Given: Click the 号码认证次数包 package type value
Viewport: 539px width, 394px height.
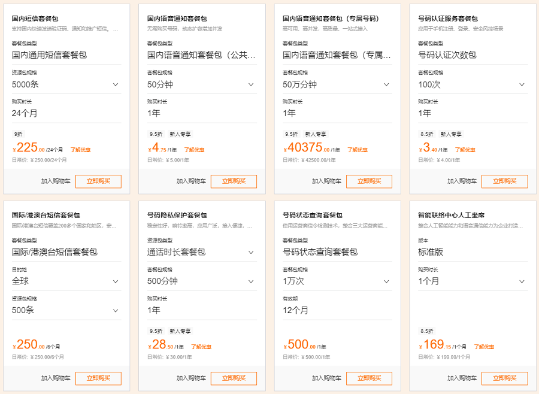Looking at the screenshot, I should [447, 55].
